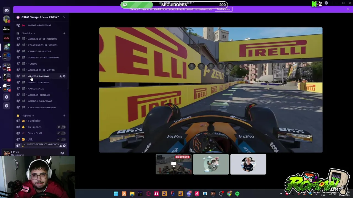The height and width of the screenshot is (198, 353).
Task: Open Discord home direct messages icon
Action: (7, 10)
